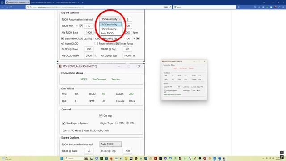Viewport: 286px width, 161px height.
Task: Enable Auto Target FPS in the small window
Action: click(192, 87)
